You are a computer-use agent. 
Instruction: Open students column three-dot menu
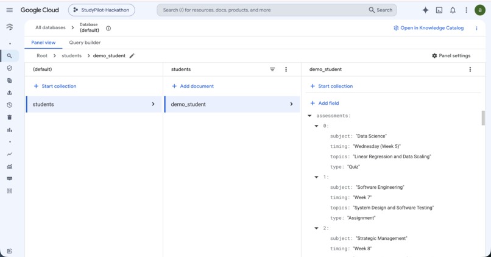click(286, 69)
